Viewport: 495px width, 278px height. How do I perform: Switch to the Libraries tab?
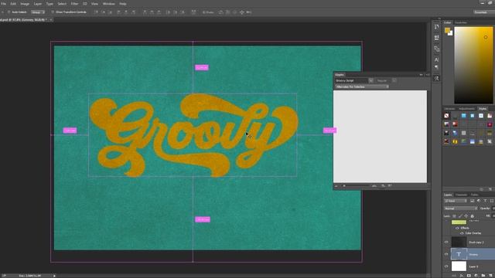click(449, 109)
